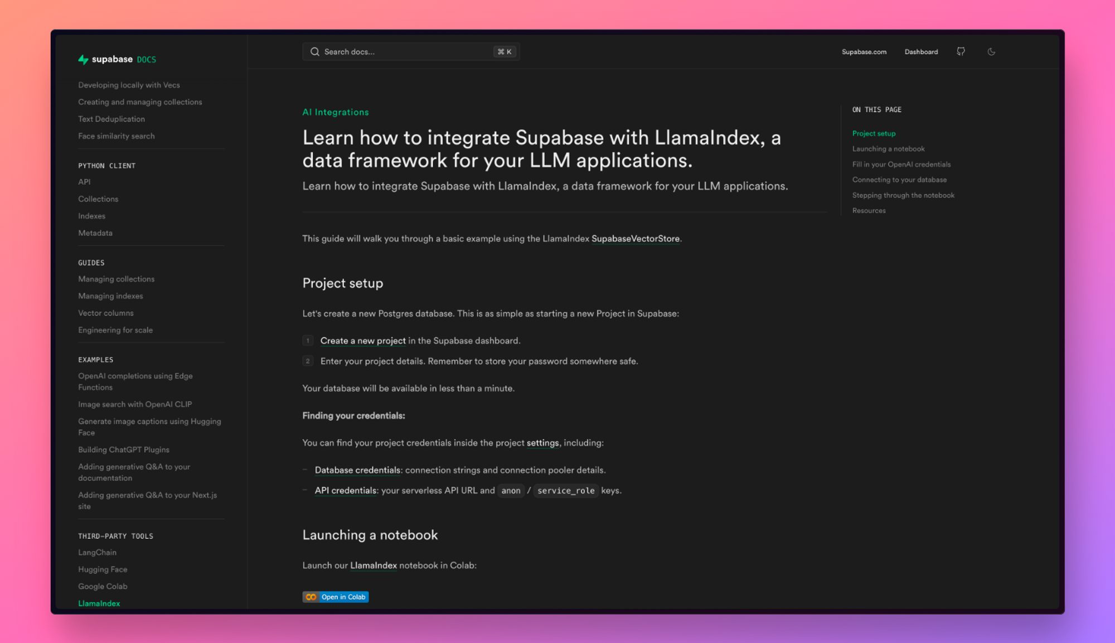Open Adding generative Q&A to Next.js site
The height and width of the screenshot is (643, 1115).
147,501
